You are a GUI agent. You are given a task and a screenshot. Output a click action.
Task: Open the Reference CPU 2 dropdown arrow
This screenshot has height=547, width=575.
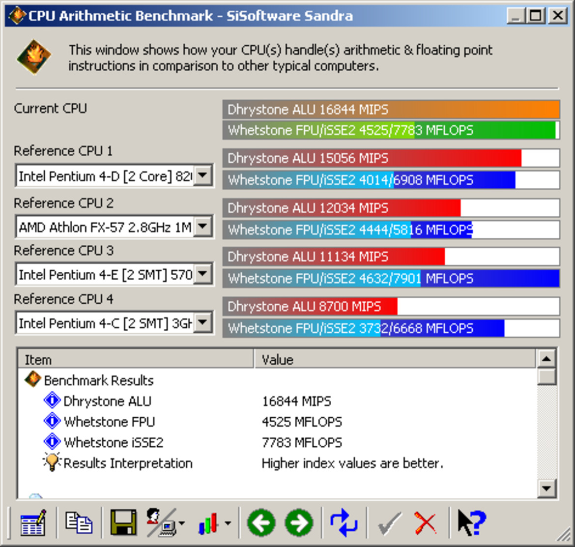click(x=202, y=227)
